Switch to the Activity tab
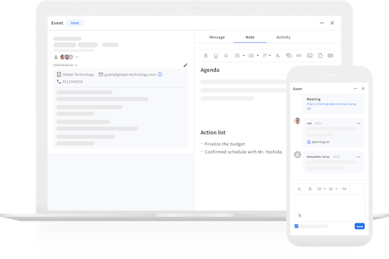Screen dimensions: 389x259 pos(283,37)
